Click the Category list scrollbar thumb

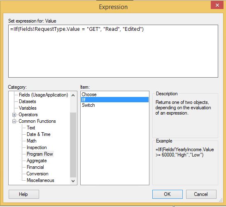tap(73, 145)
